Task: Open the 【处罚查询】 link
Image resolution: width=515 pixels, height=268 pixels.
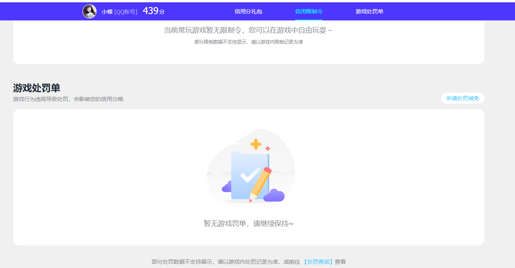Action: (318, 262)
